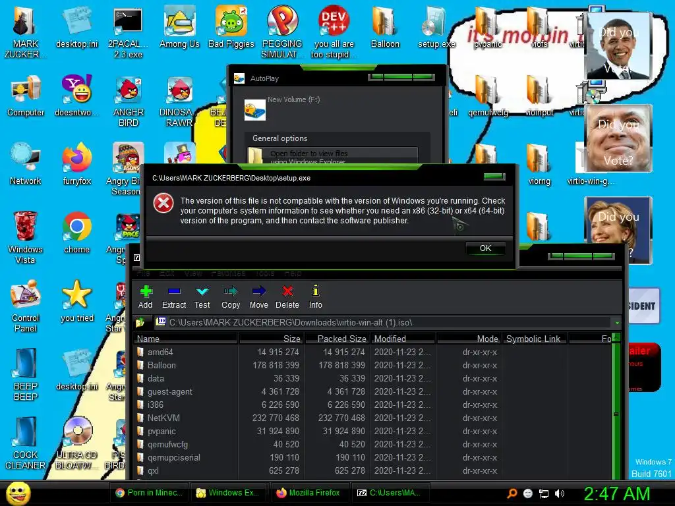Sort by Mode column header
Image resolution: width=675 pixels, height=506 pixels.
[x=469, y=339]
